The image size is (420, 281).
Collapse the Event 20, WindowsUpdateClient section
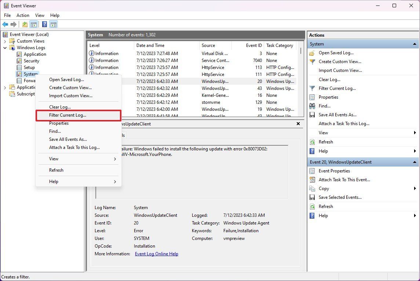click(414, 162)
